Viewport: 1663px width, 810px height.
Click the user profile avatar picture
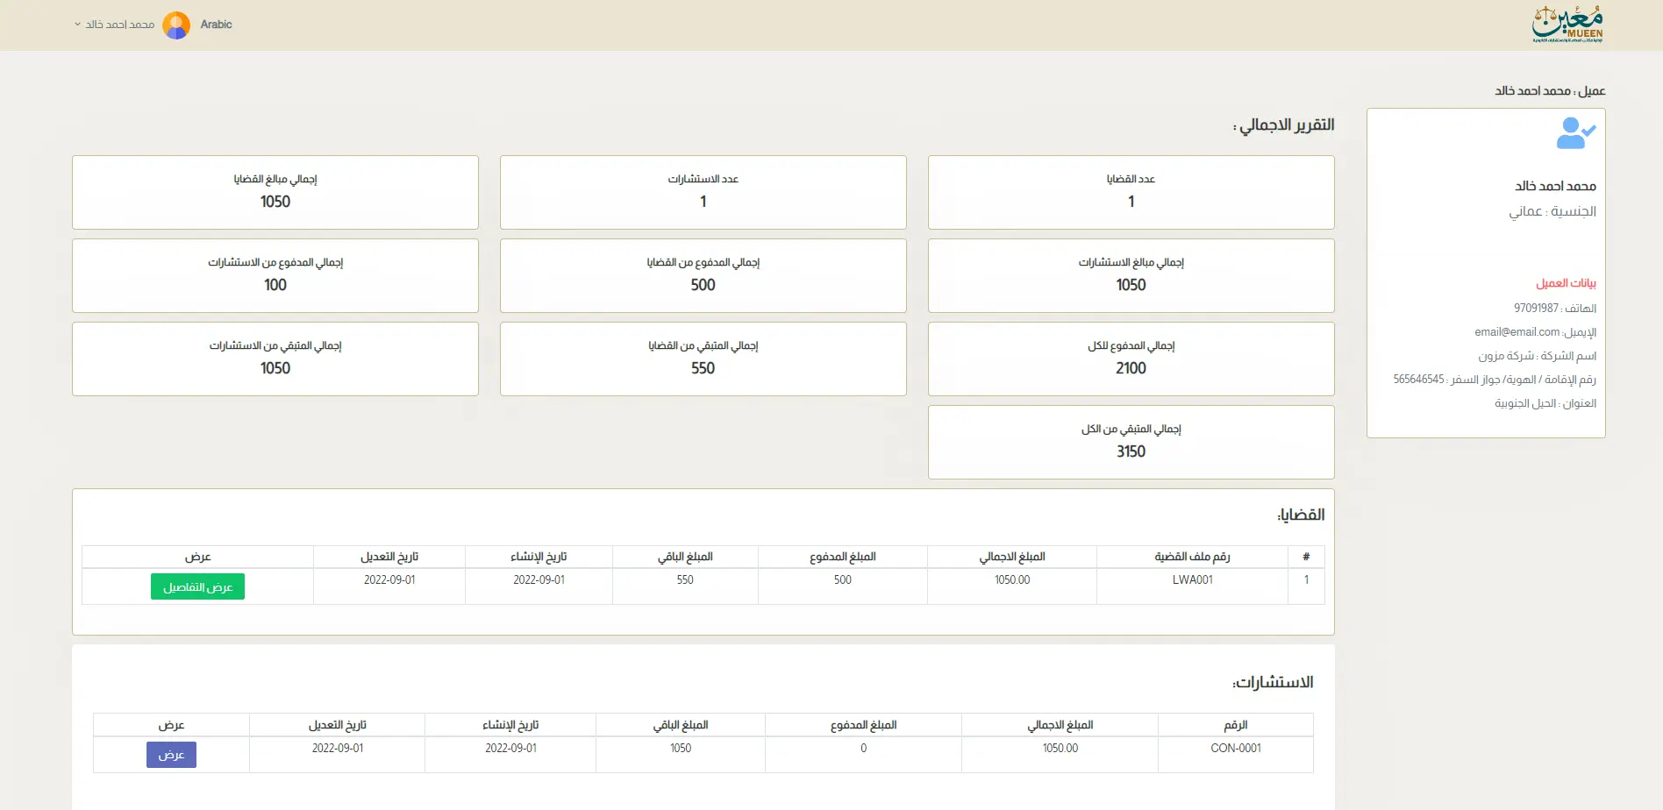(176, 25)
